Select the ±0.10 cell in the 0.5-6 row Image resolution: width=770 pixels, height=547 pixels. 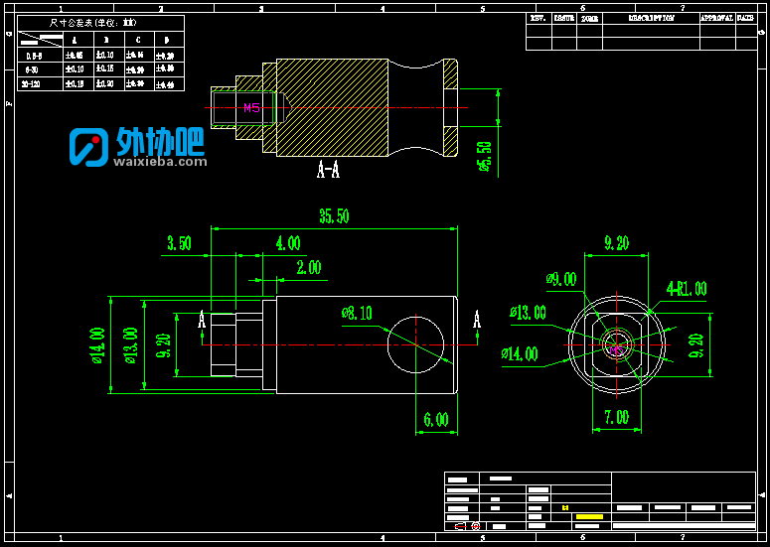pyautogui.click(x=104, y=55)
